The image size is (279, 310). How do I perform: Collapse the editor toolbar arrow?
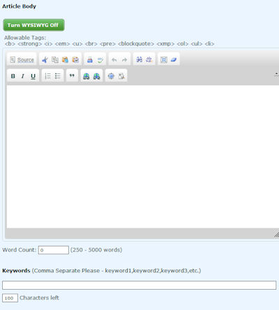[276, 75]
